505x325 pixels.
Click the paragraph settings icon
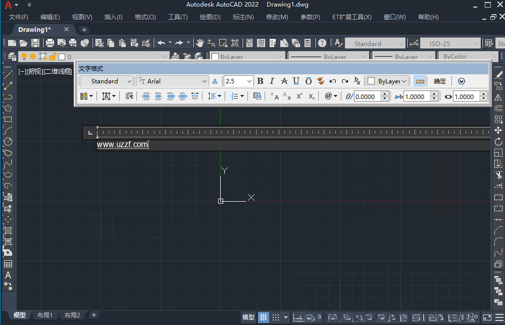(129, 96)
